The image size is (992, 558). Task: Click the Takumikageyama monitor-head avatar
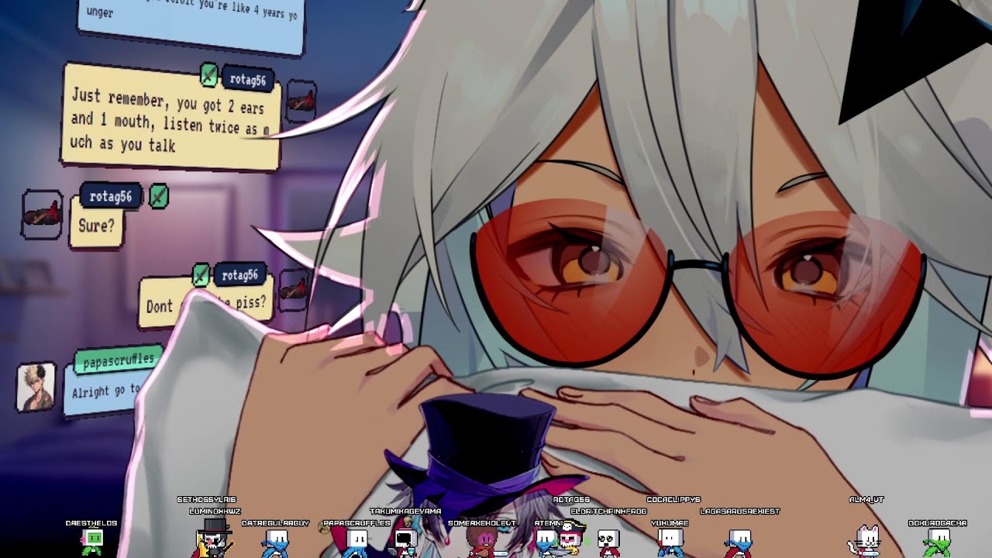pos(405,541)
